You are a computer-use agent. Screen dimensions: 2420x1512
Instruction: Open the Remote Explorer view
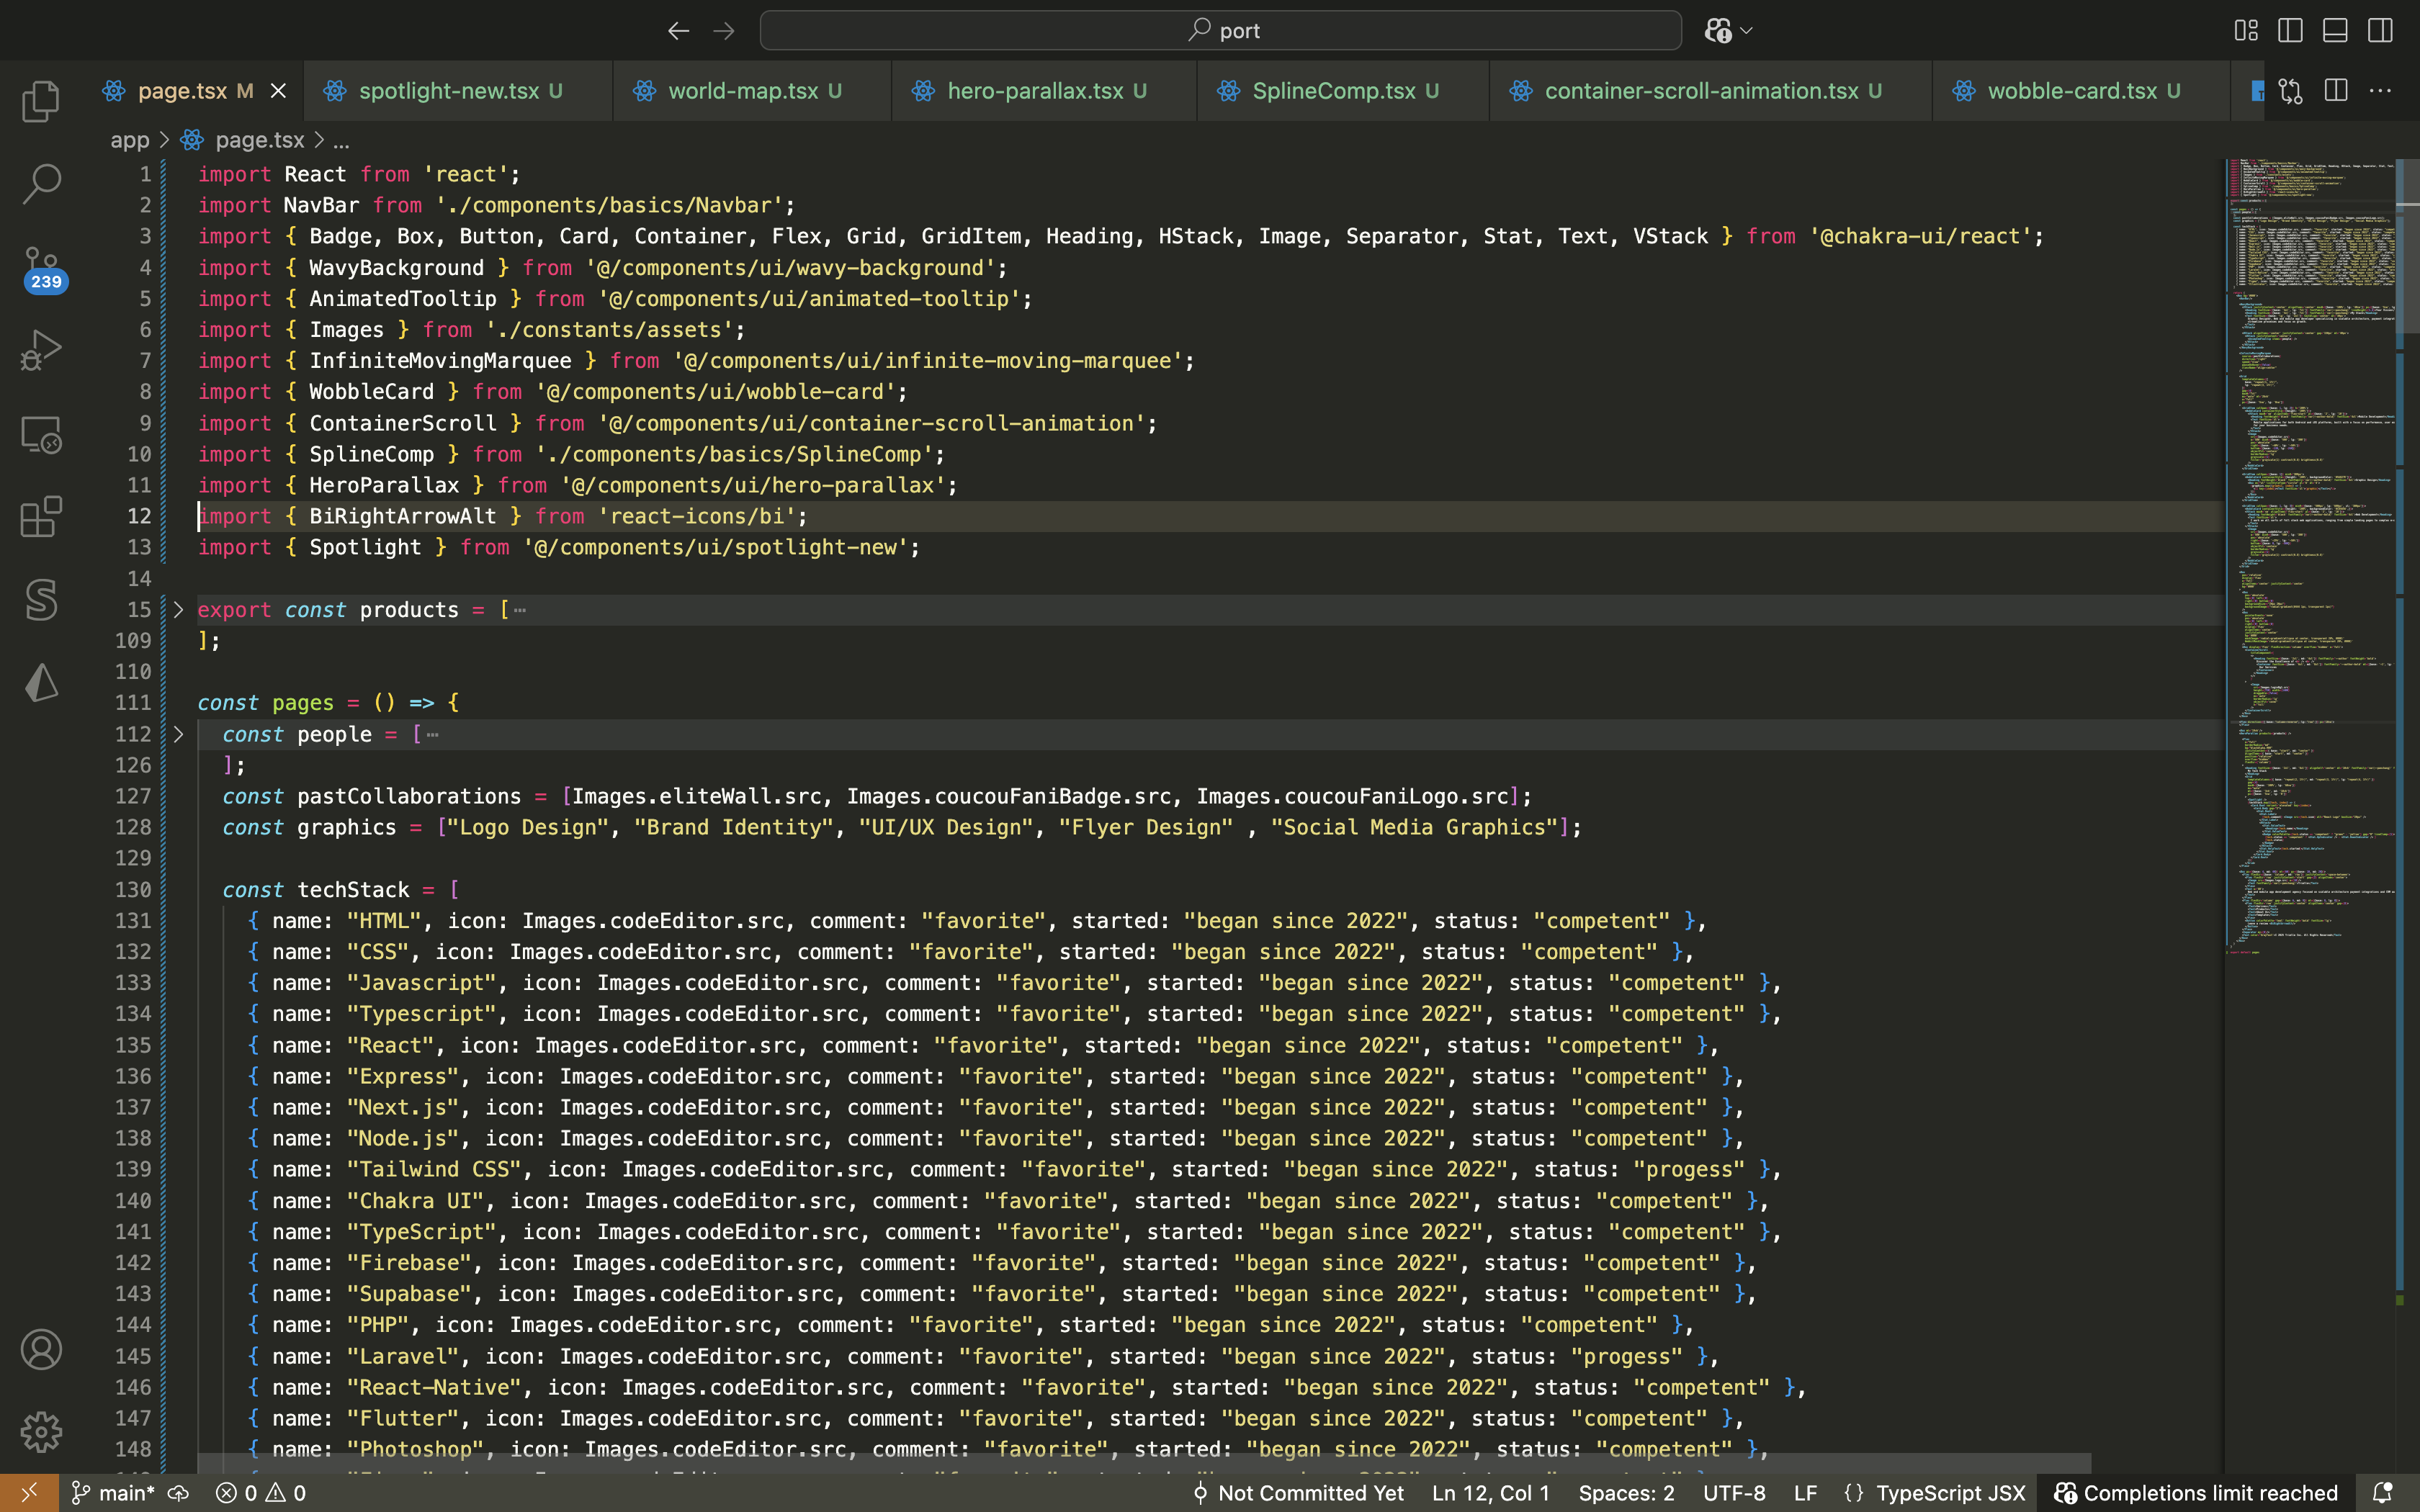41,435
